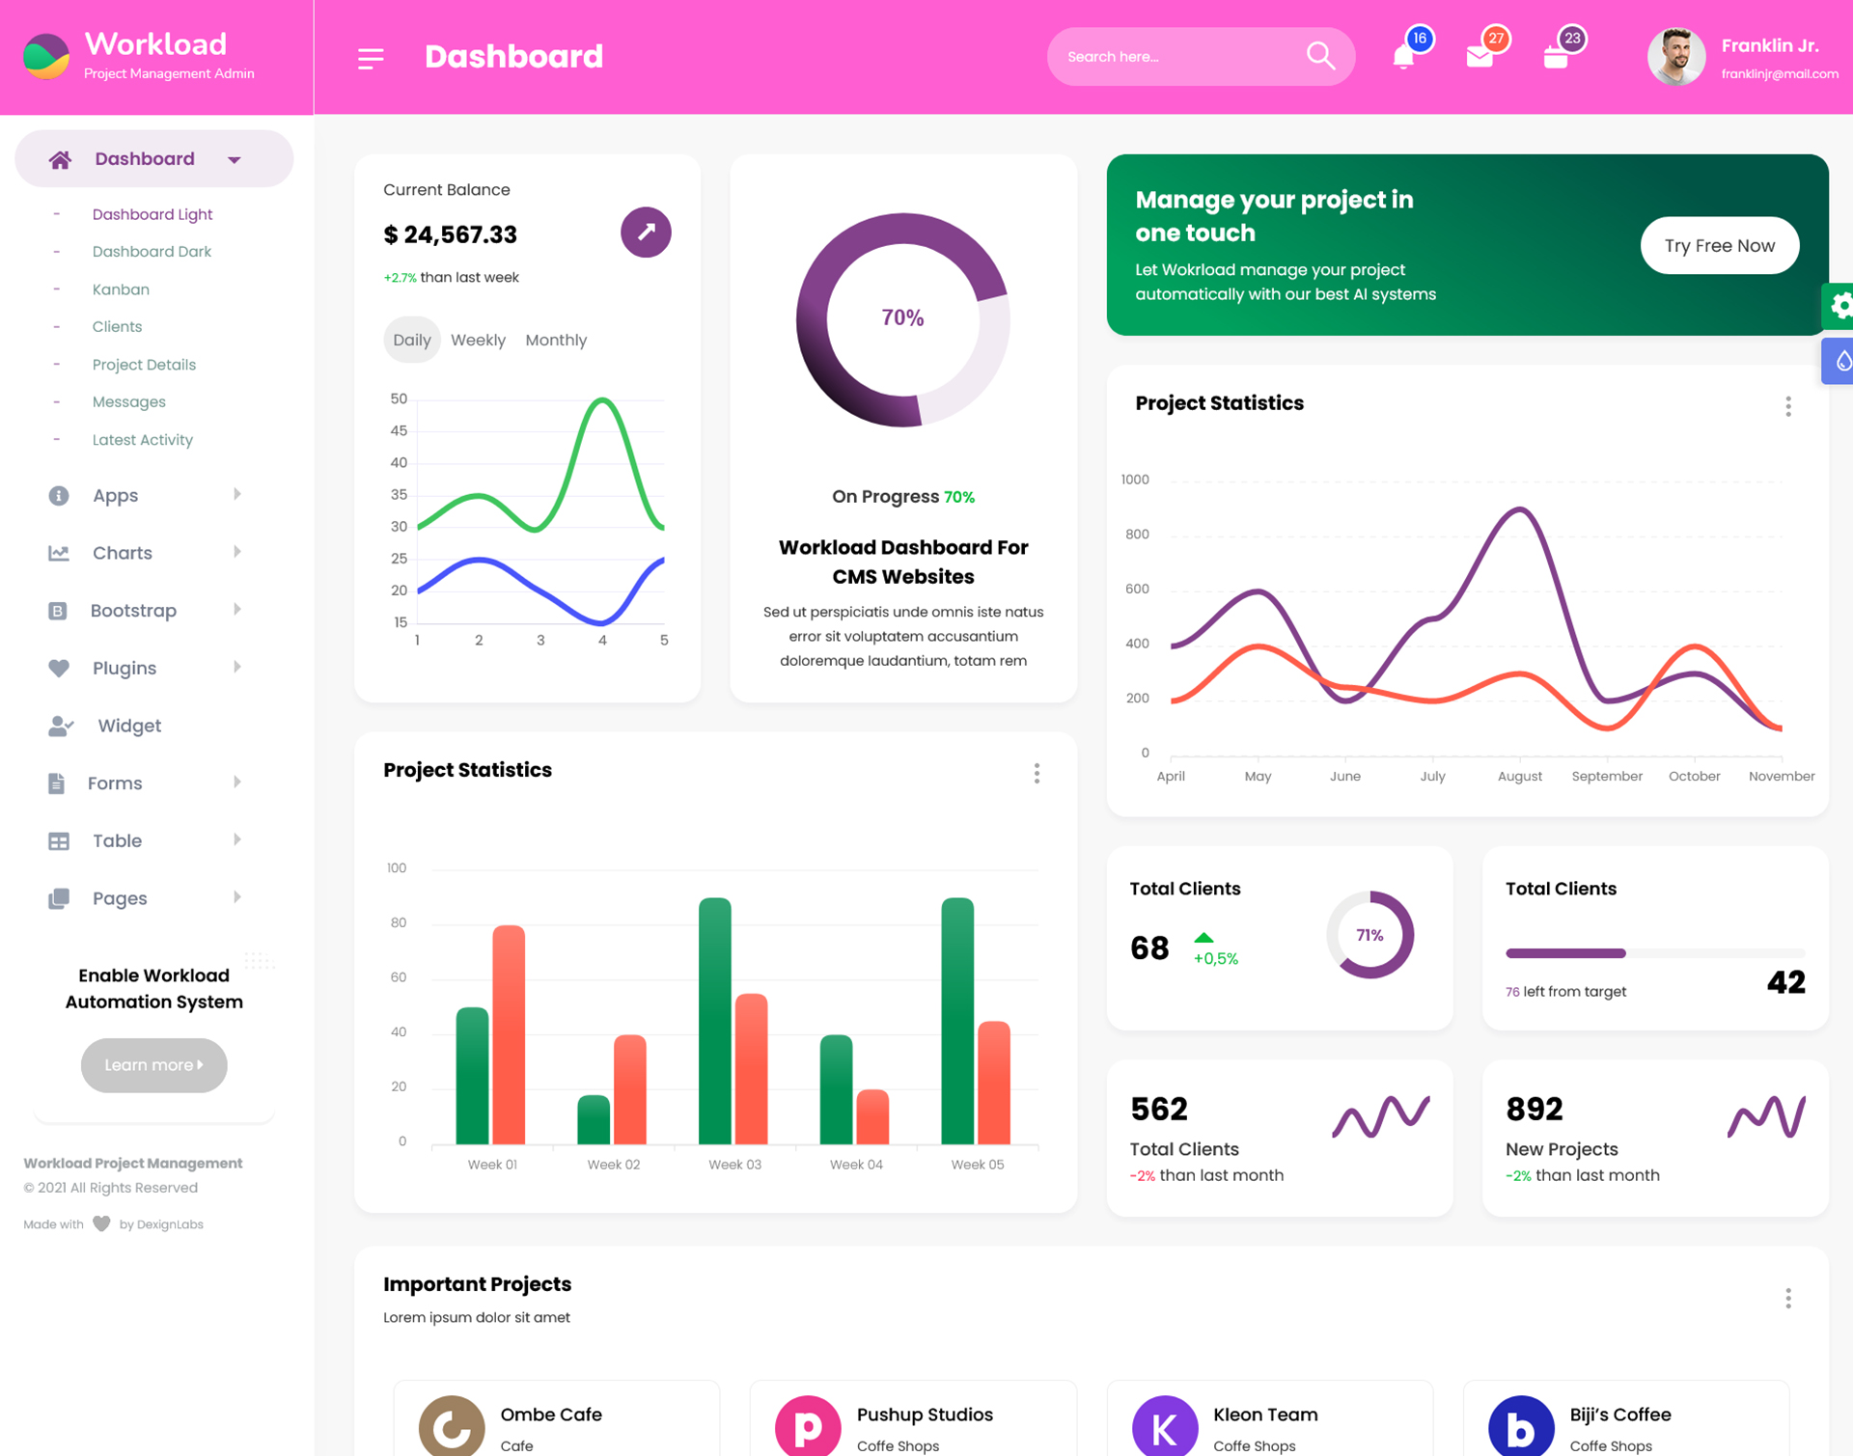Click the heart icon in footer
This screenshot has height=1456, width=1853.
coord(101,1224)
